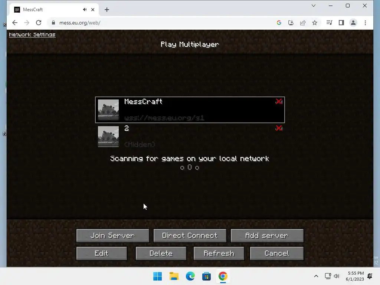Image resolution: width=380 pixels, height=285 pixels.
Task: Open the Chrome profile avatar
Action: click(x=353, y=23)
